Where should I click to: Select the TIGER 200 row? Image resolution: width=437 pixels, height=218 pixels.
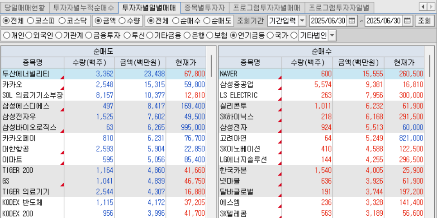point(104,170)
